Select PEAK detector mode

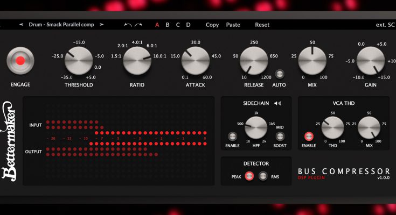[249, 176]
